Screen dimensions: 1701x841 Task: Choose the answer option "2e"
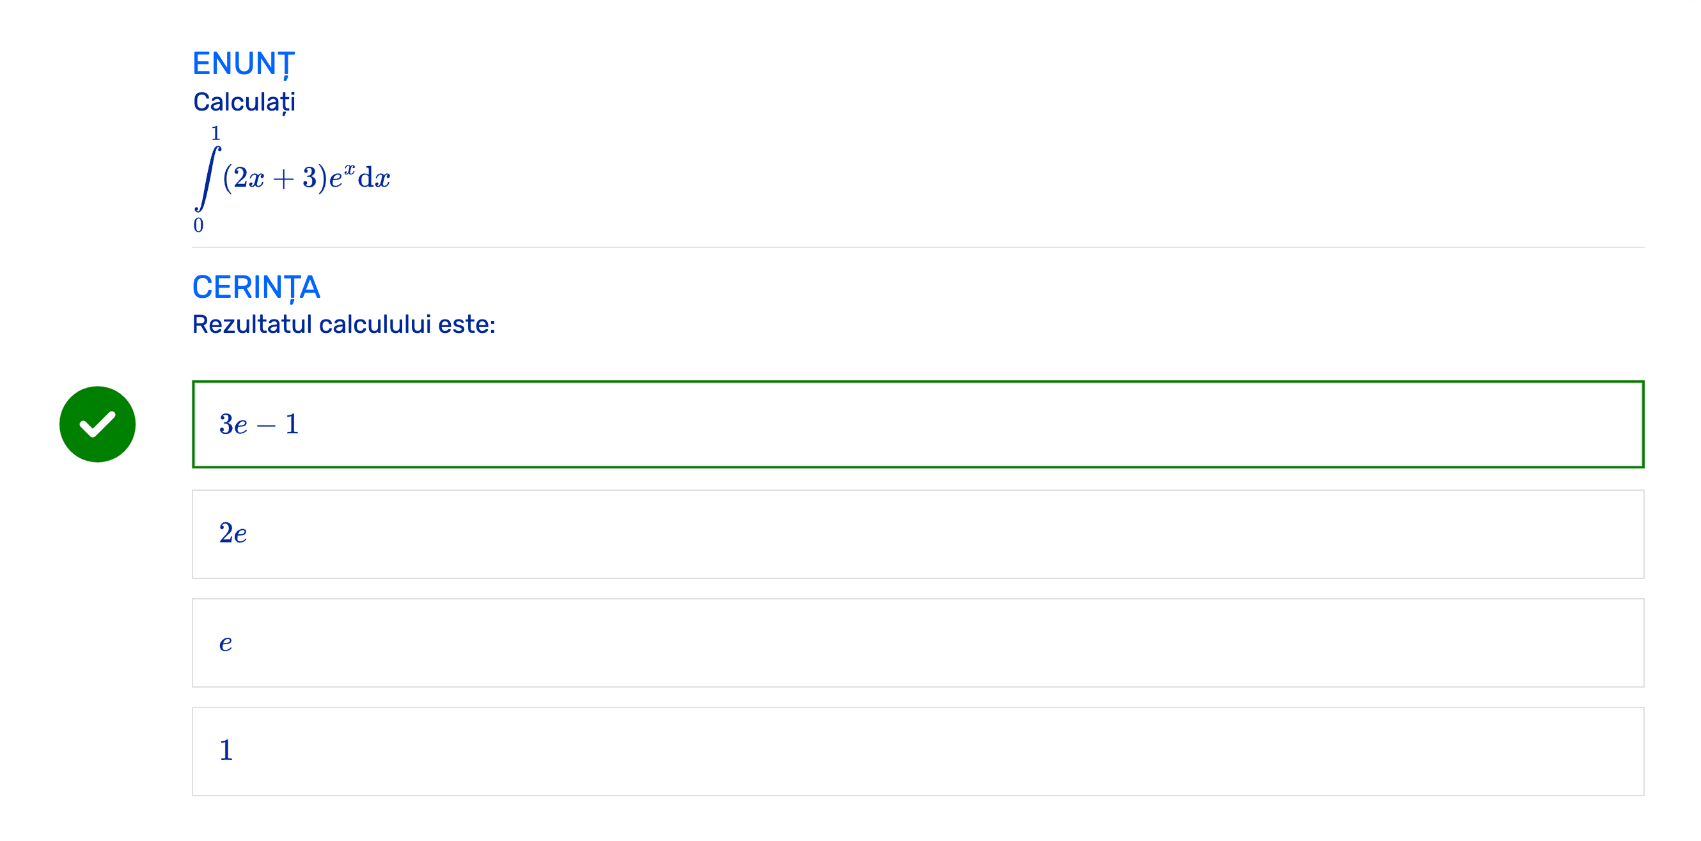coord(917,534)
